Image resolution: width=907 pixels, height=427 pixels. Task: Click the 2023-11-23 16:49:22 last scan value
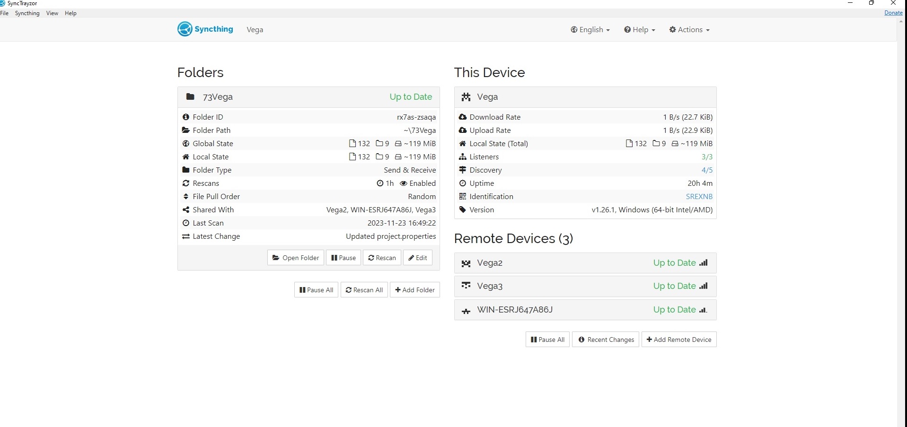coord(402,223)
